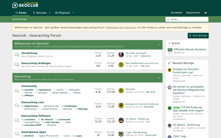Open the Mitglieder menu item
This screenshot has width=221, height=138.
[x=63, y=13]
